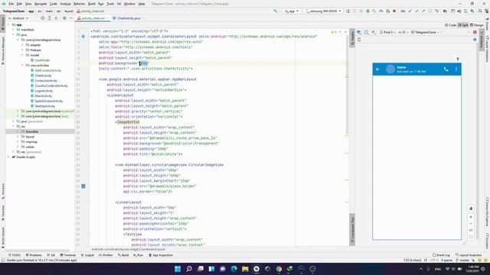
Task: Click zoom out minus icon in preview
Action: click(x=471, y=224)
